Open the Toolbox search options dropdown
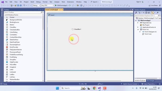The width and height of the screenshot is (162, 91). tap(43, 12)
